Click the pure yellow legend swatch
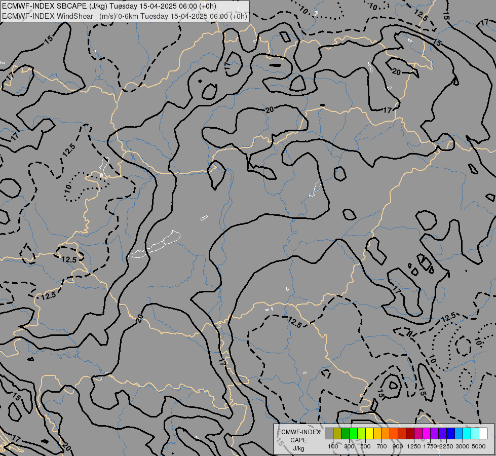Screen dimensions: 496x456 point(369,434)
